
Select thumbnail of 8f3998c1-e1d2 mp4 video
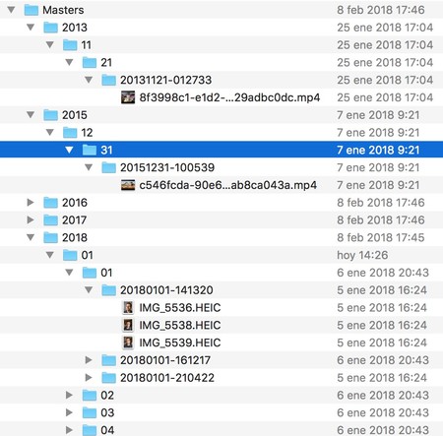point(128,97)
